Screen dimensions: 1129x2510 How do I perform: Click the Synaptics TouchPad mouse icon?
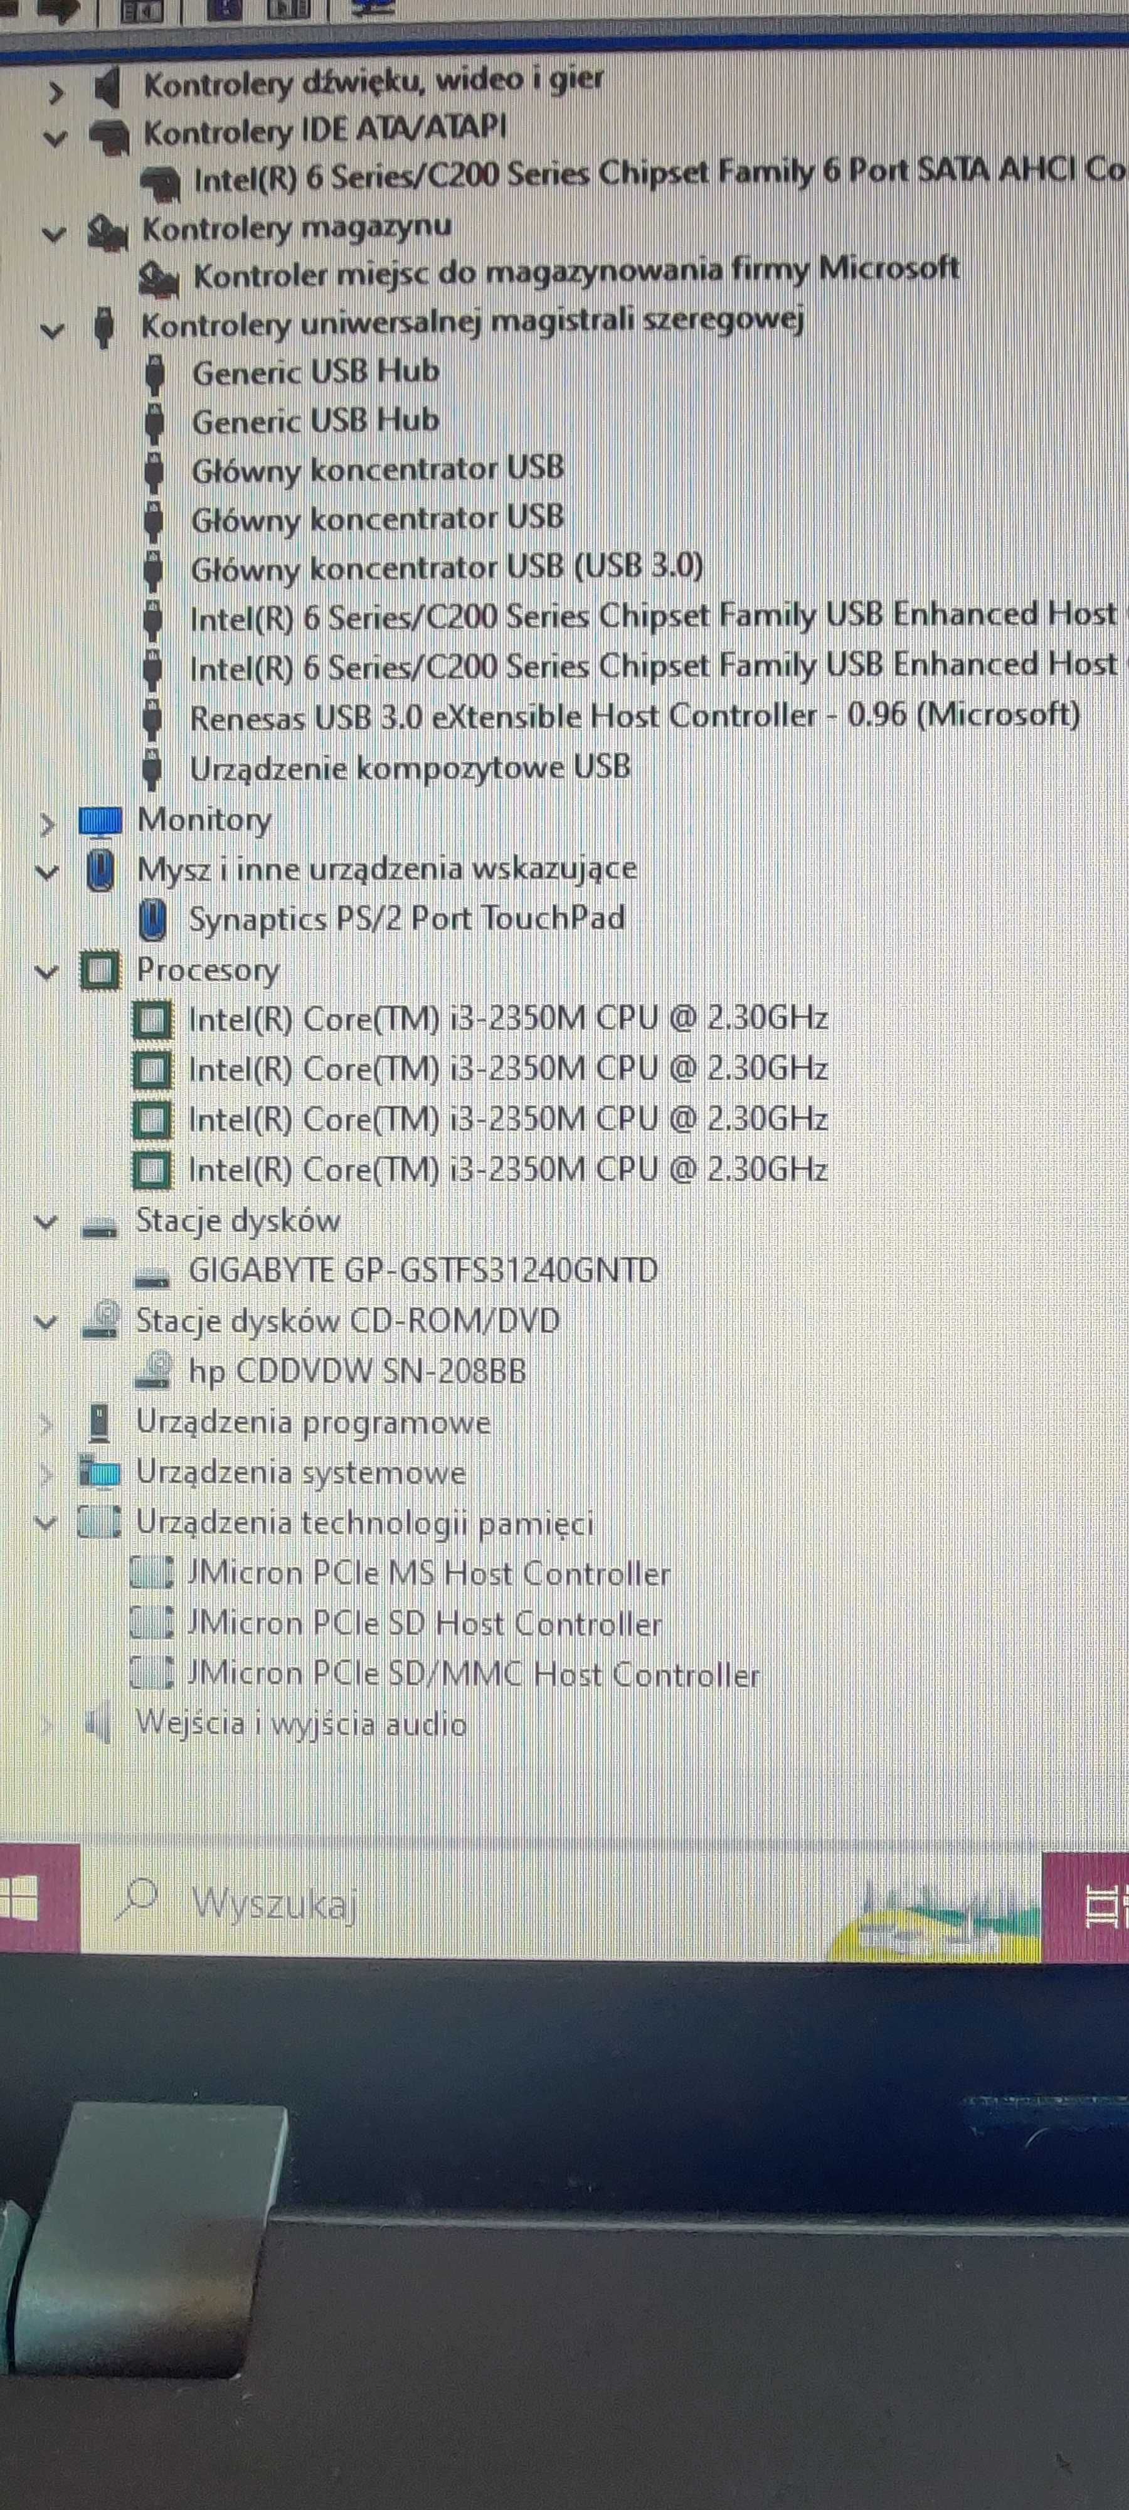click(153, 921)
